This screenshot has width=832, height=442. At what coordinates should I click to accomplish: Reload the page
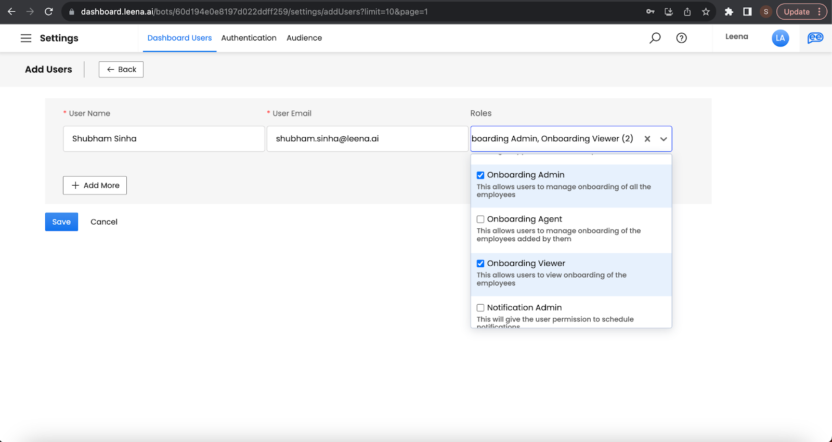coord(49,11)
